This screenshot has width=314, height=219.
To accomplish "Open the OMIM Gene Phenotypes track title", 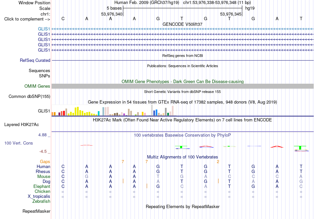I will point(182,82).
